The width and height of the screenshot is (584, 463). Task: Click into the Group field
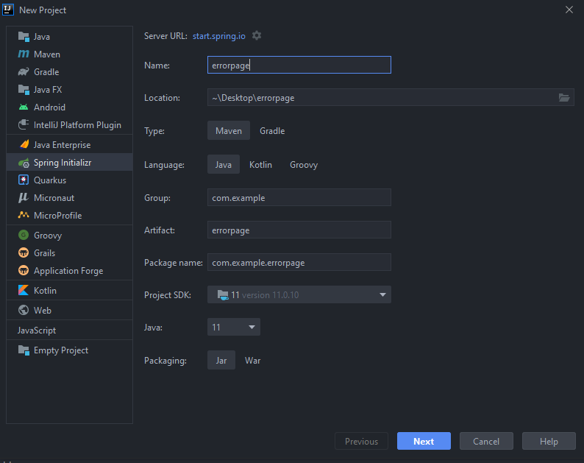(299, 197)
